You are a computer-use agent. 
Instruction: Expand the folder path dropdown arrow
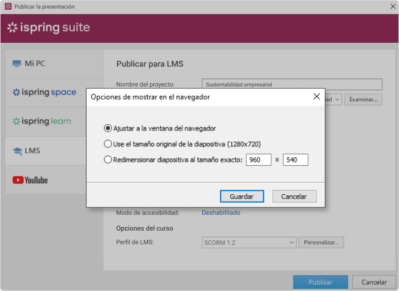click(x=337, y=99)
